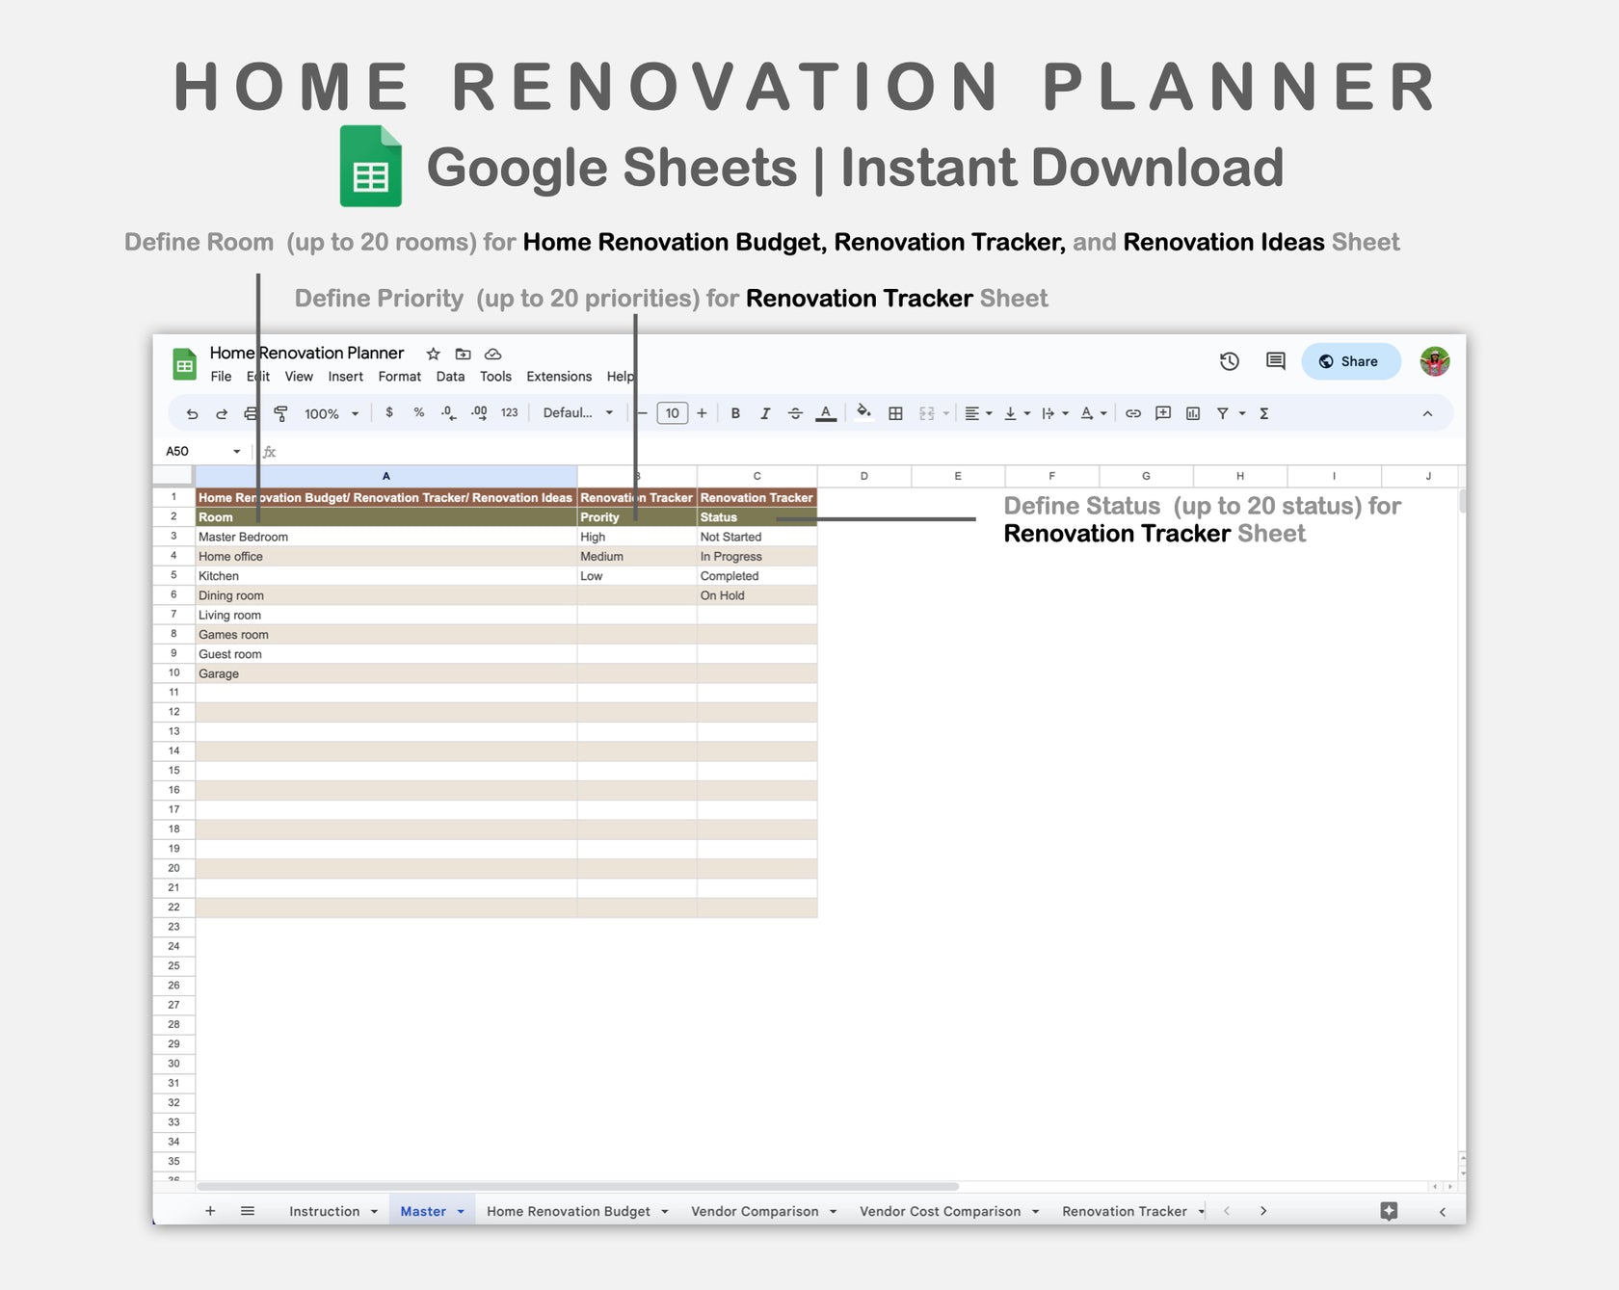Click the insert link icon
This screenshot has height=1290, width=1619.
click(1133, 412)
